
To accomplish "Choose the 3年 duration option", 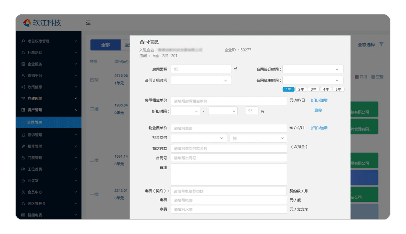I will [x=313, y=89].
